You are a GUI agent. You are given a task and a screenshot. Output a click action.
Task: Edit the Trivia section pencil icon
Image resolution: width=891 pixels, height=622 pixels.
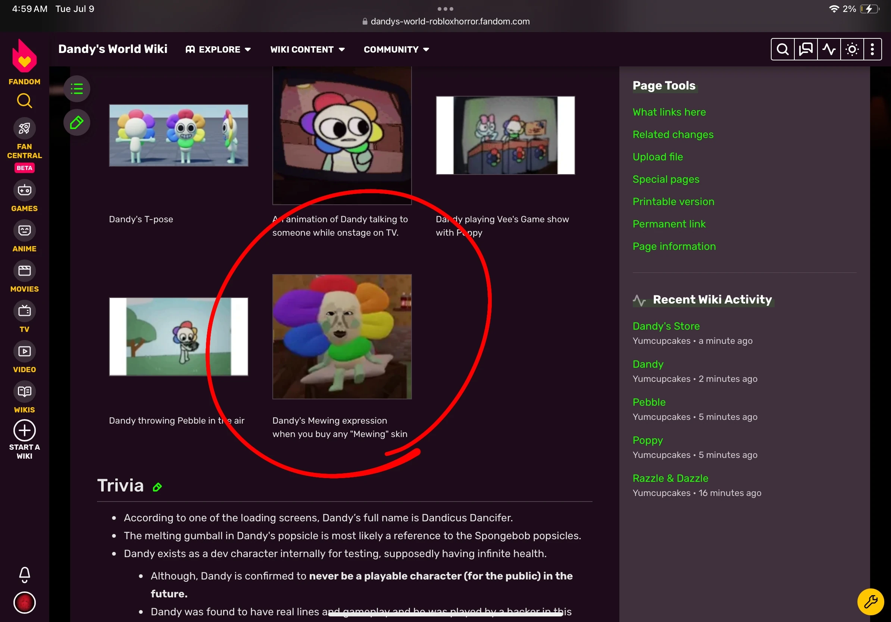(157, 487)
